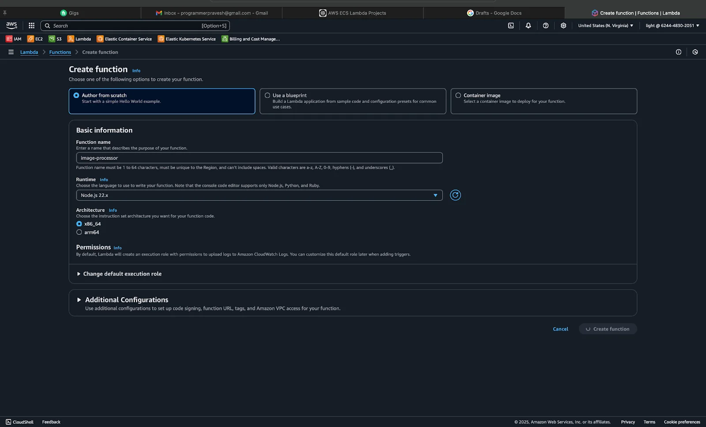Open the Elastic Container Service shortcut

[x=124, y=39]
